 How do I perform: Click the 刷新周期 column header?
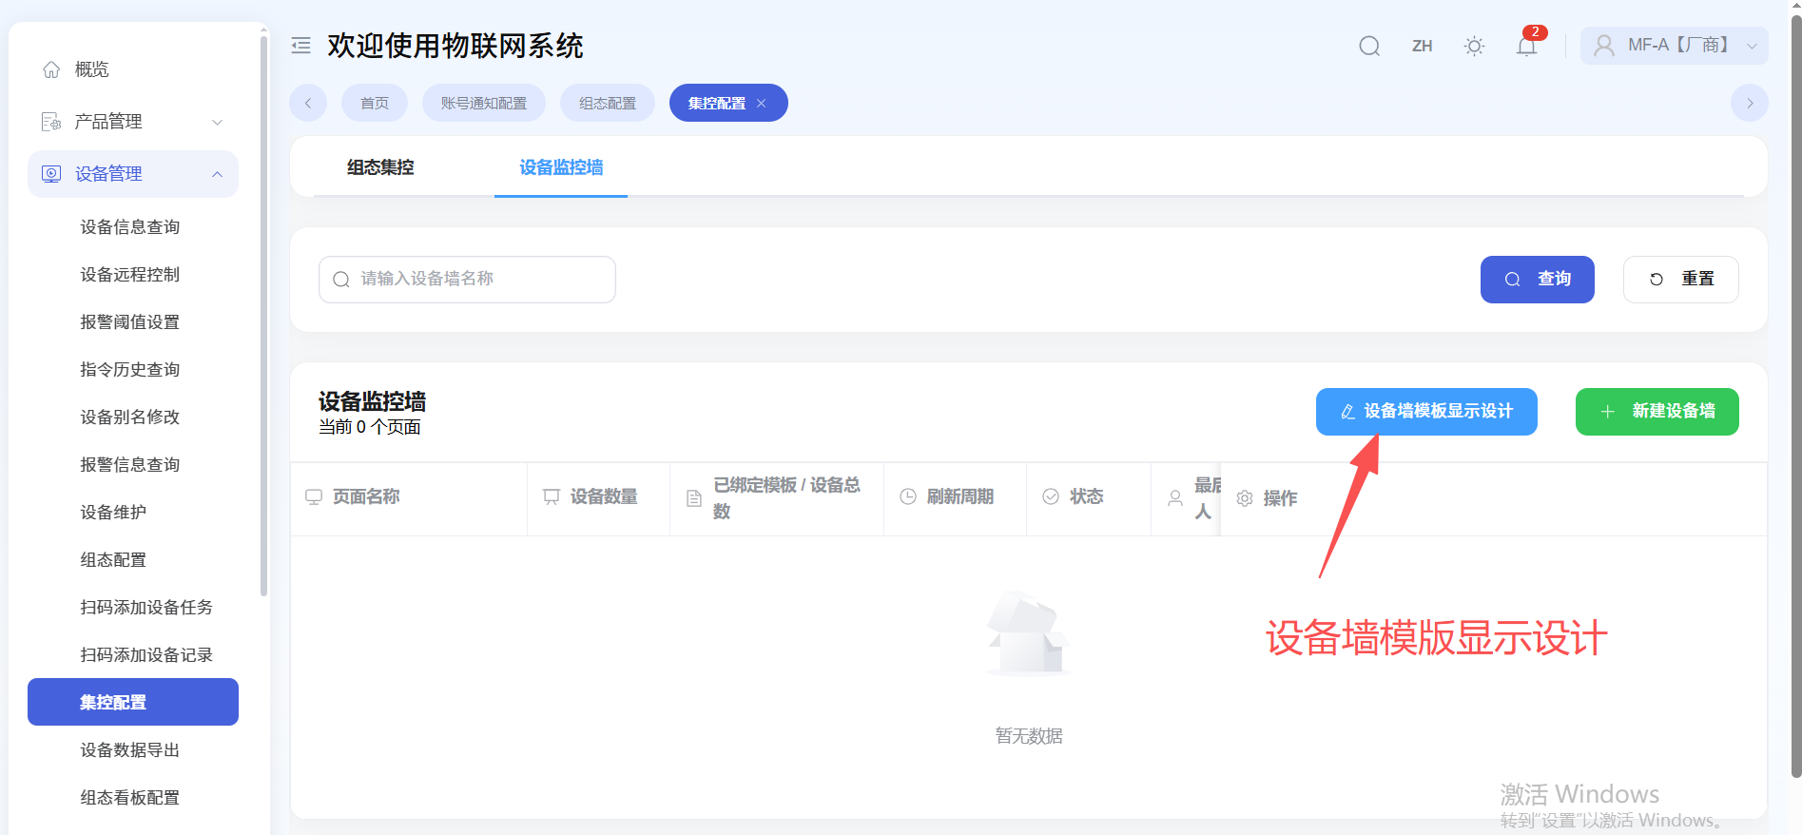(x=955, y=498)
